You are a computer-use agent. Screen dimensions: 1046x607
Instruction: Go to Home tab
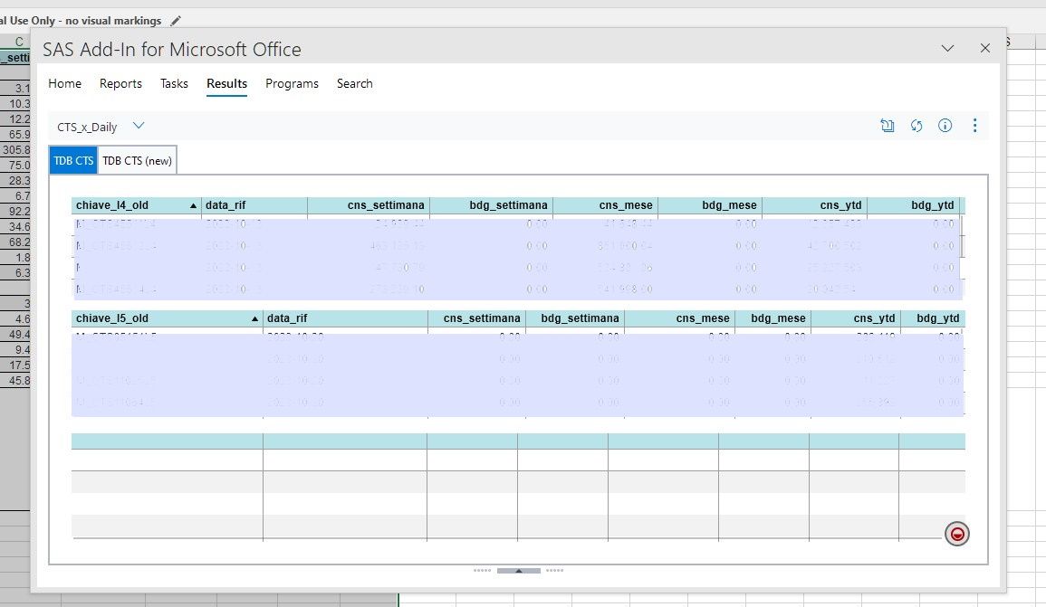click(64, 83)
